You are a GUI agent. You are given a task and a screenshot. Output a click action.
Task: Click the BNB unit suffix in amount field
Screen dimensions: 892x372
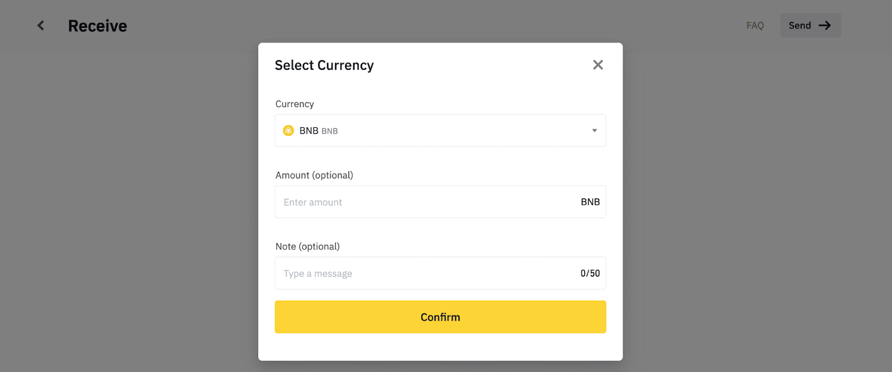tap(590, 202)
